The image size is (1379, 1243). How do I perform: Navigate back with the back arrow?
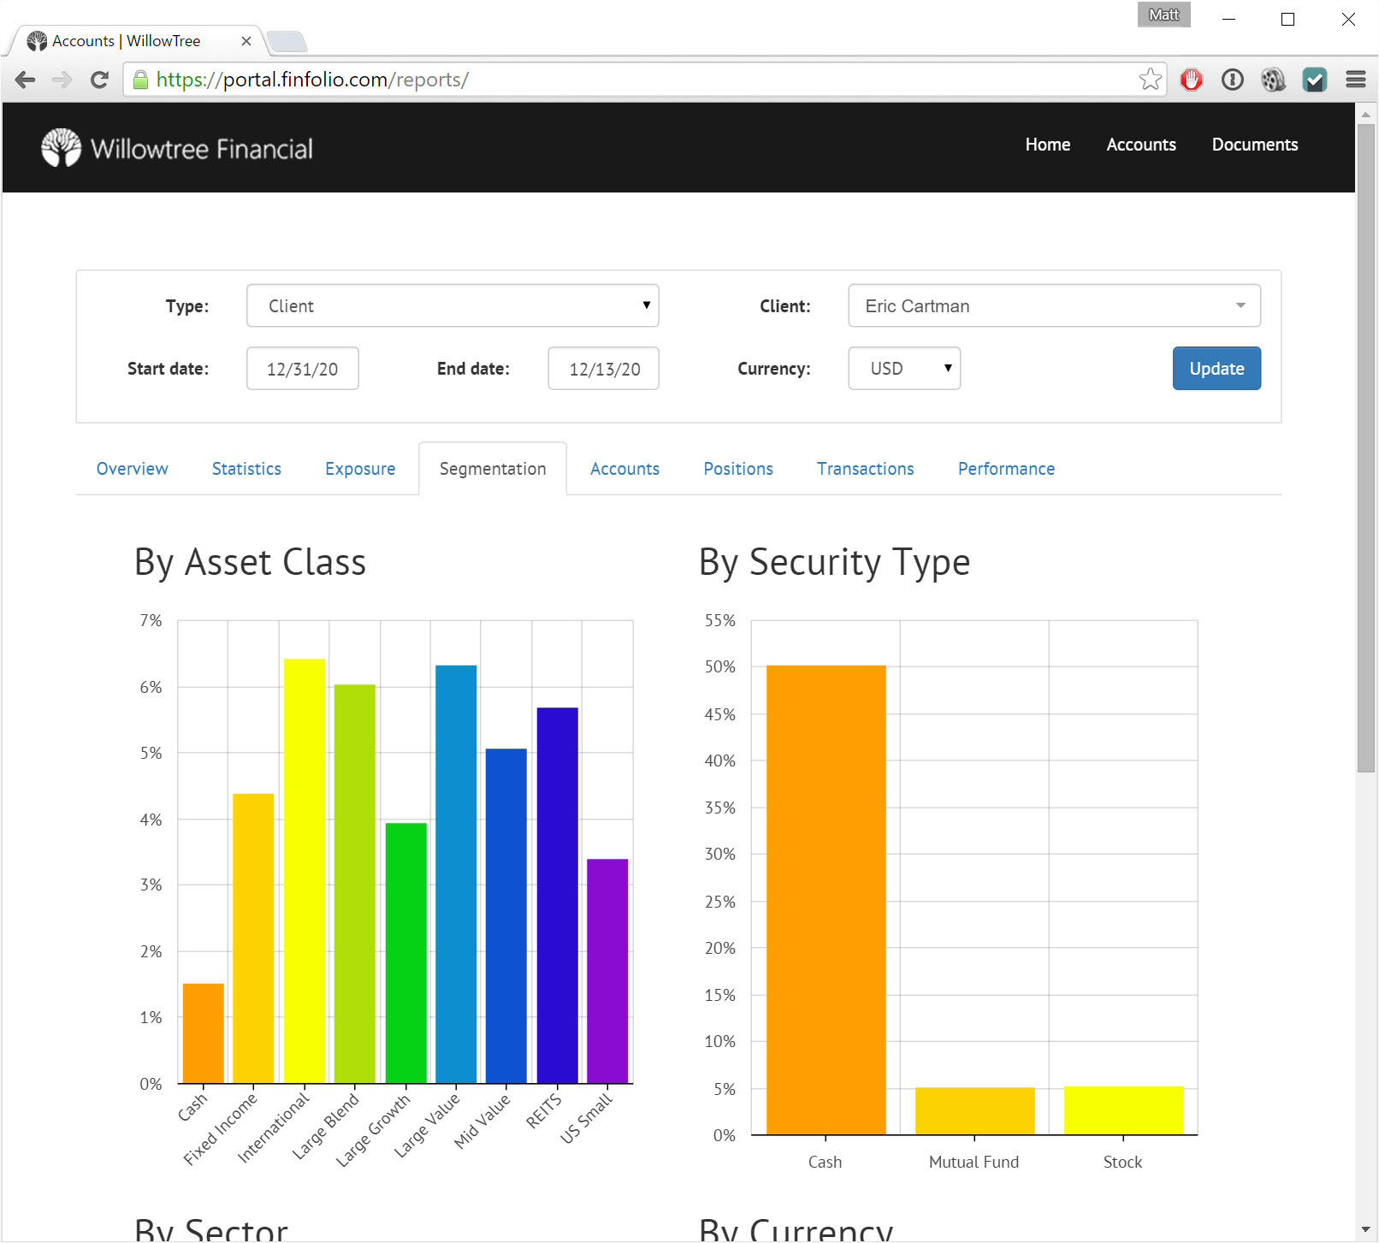click(x=26, y=80)
